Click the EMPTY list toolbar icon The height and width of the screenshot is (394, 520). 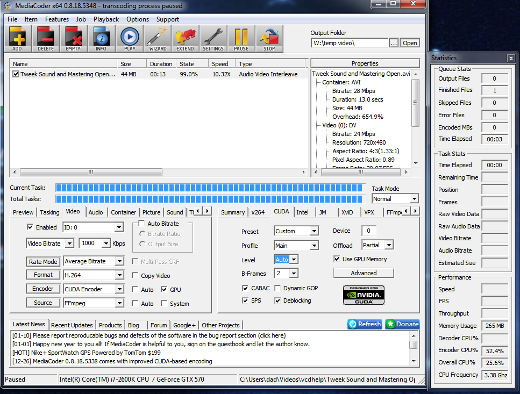[x=73, y=39]
